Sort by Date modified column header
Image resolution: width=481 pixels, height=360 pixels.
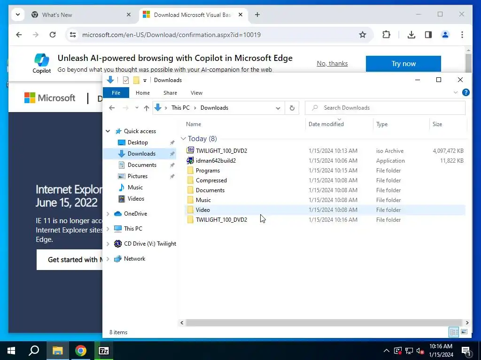point(339,124)
